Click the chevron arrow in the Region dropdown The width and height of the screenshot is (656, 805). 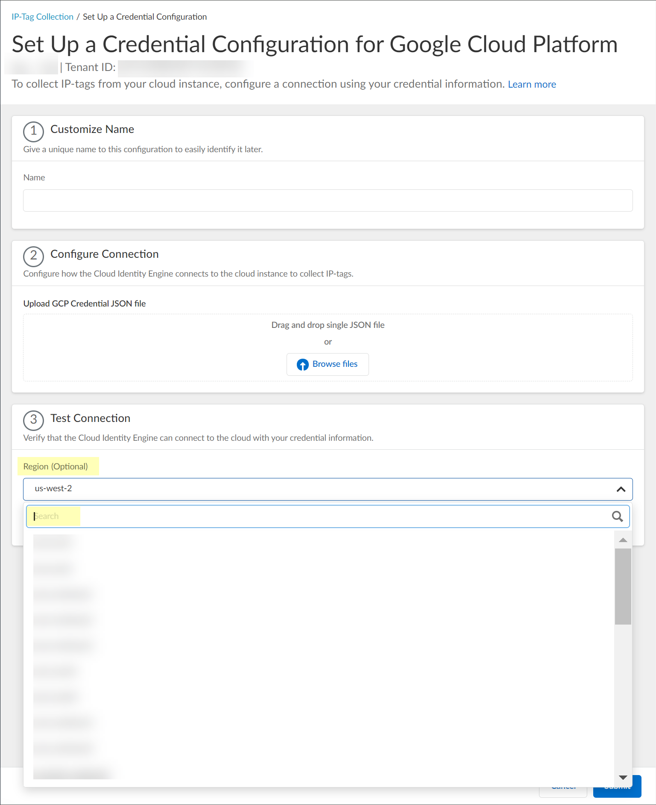pos(621,489)
